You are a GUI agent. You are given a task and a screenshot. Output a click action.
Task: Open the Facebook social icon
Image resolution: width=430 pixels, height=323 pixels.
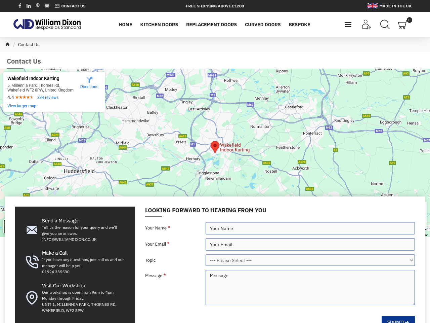tap(20, 6)
